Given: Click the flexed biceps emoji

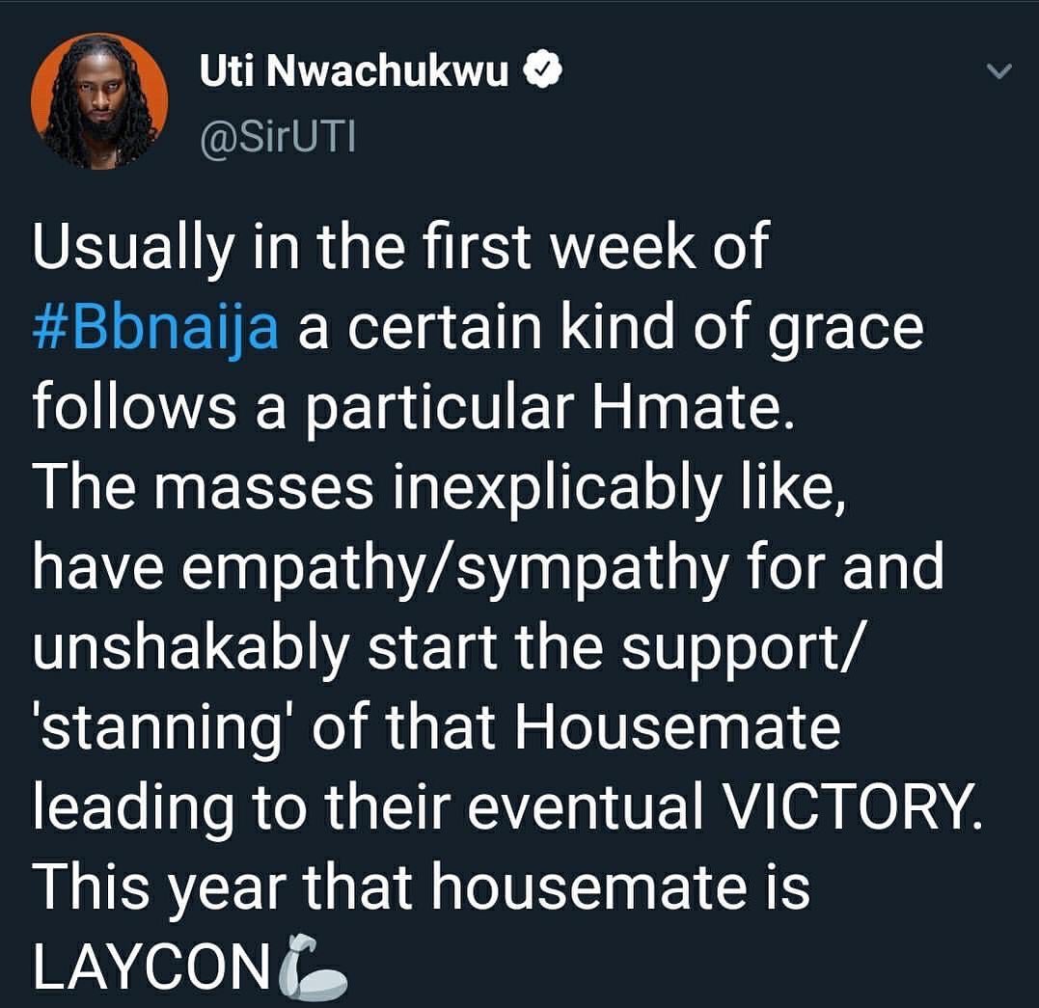Looking at the screenshot, I should click(313, 967).
